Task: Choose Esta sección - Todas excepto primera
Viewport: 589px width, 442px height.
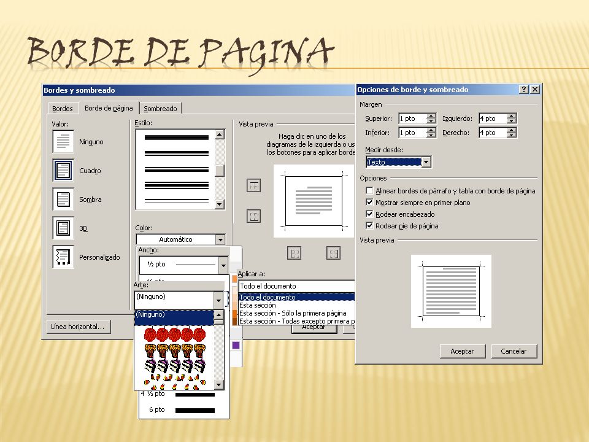Action: tap(296, 321)
